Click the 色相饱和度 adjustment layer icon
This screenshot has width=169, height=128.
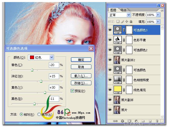118,80
